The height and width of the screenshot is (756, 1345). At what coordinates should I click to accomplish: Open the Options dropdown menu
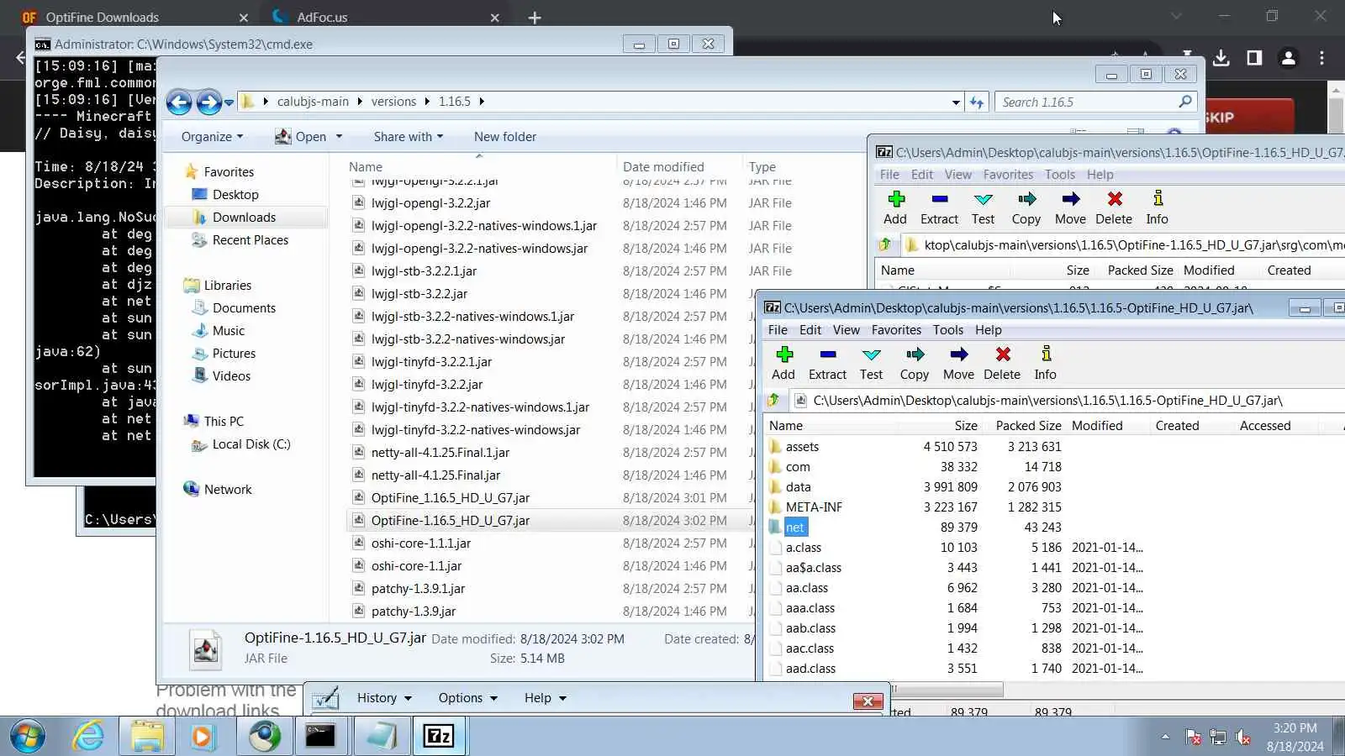click(468, 698)
